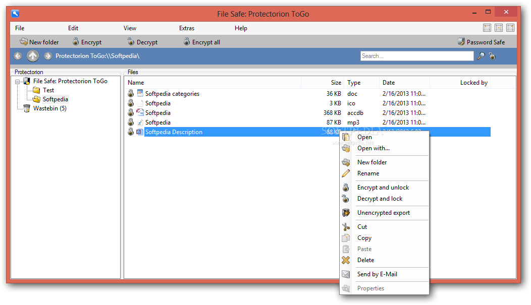Viewport: 531px width, 305px height.
Task: Click the 368 KB size cell
Action: click(x=332, y=112)
